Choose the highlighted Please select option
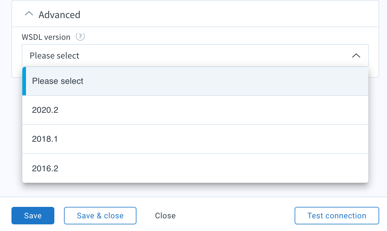The height and width of the screenshot is (231, 387). point(195,81)
